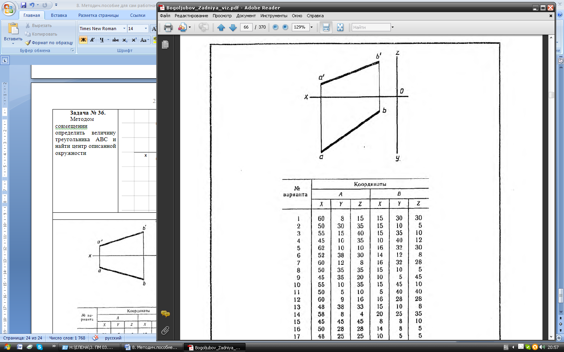
Task: Open the underline style dropdown arrow
Action: coord(108,40)
